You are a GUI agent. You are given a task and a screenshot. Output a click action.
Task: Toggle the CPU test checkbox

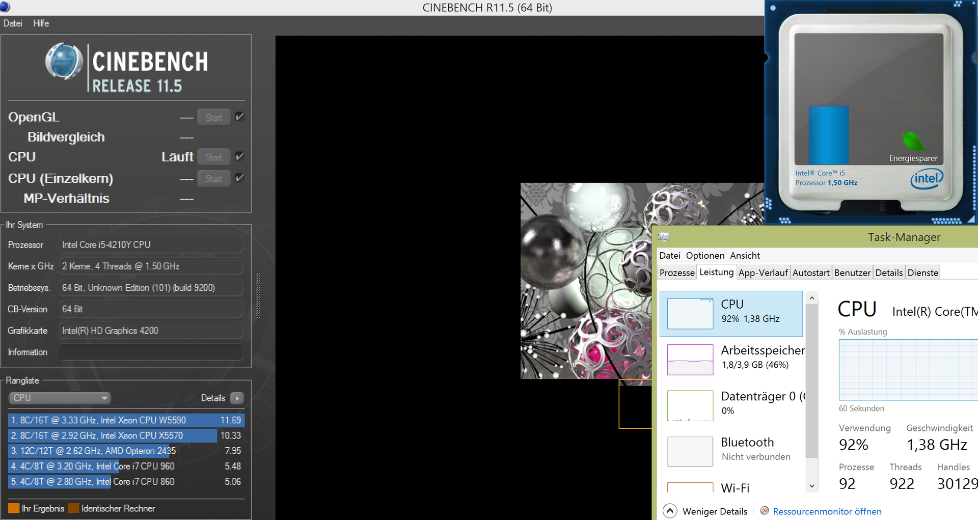click(239, 156)
